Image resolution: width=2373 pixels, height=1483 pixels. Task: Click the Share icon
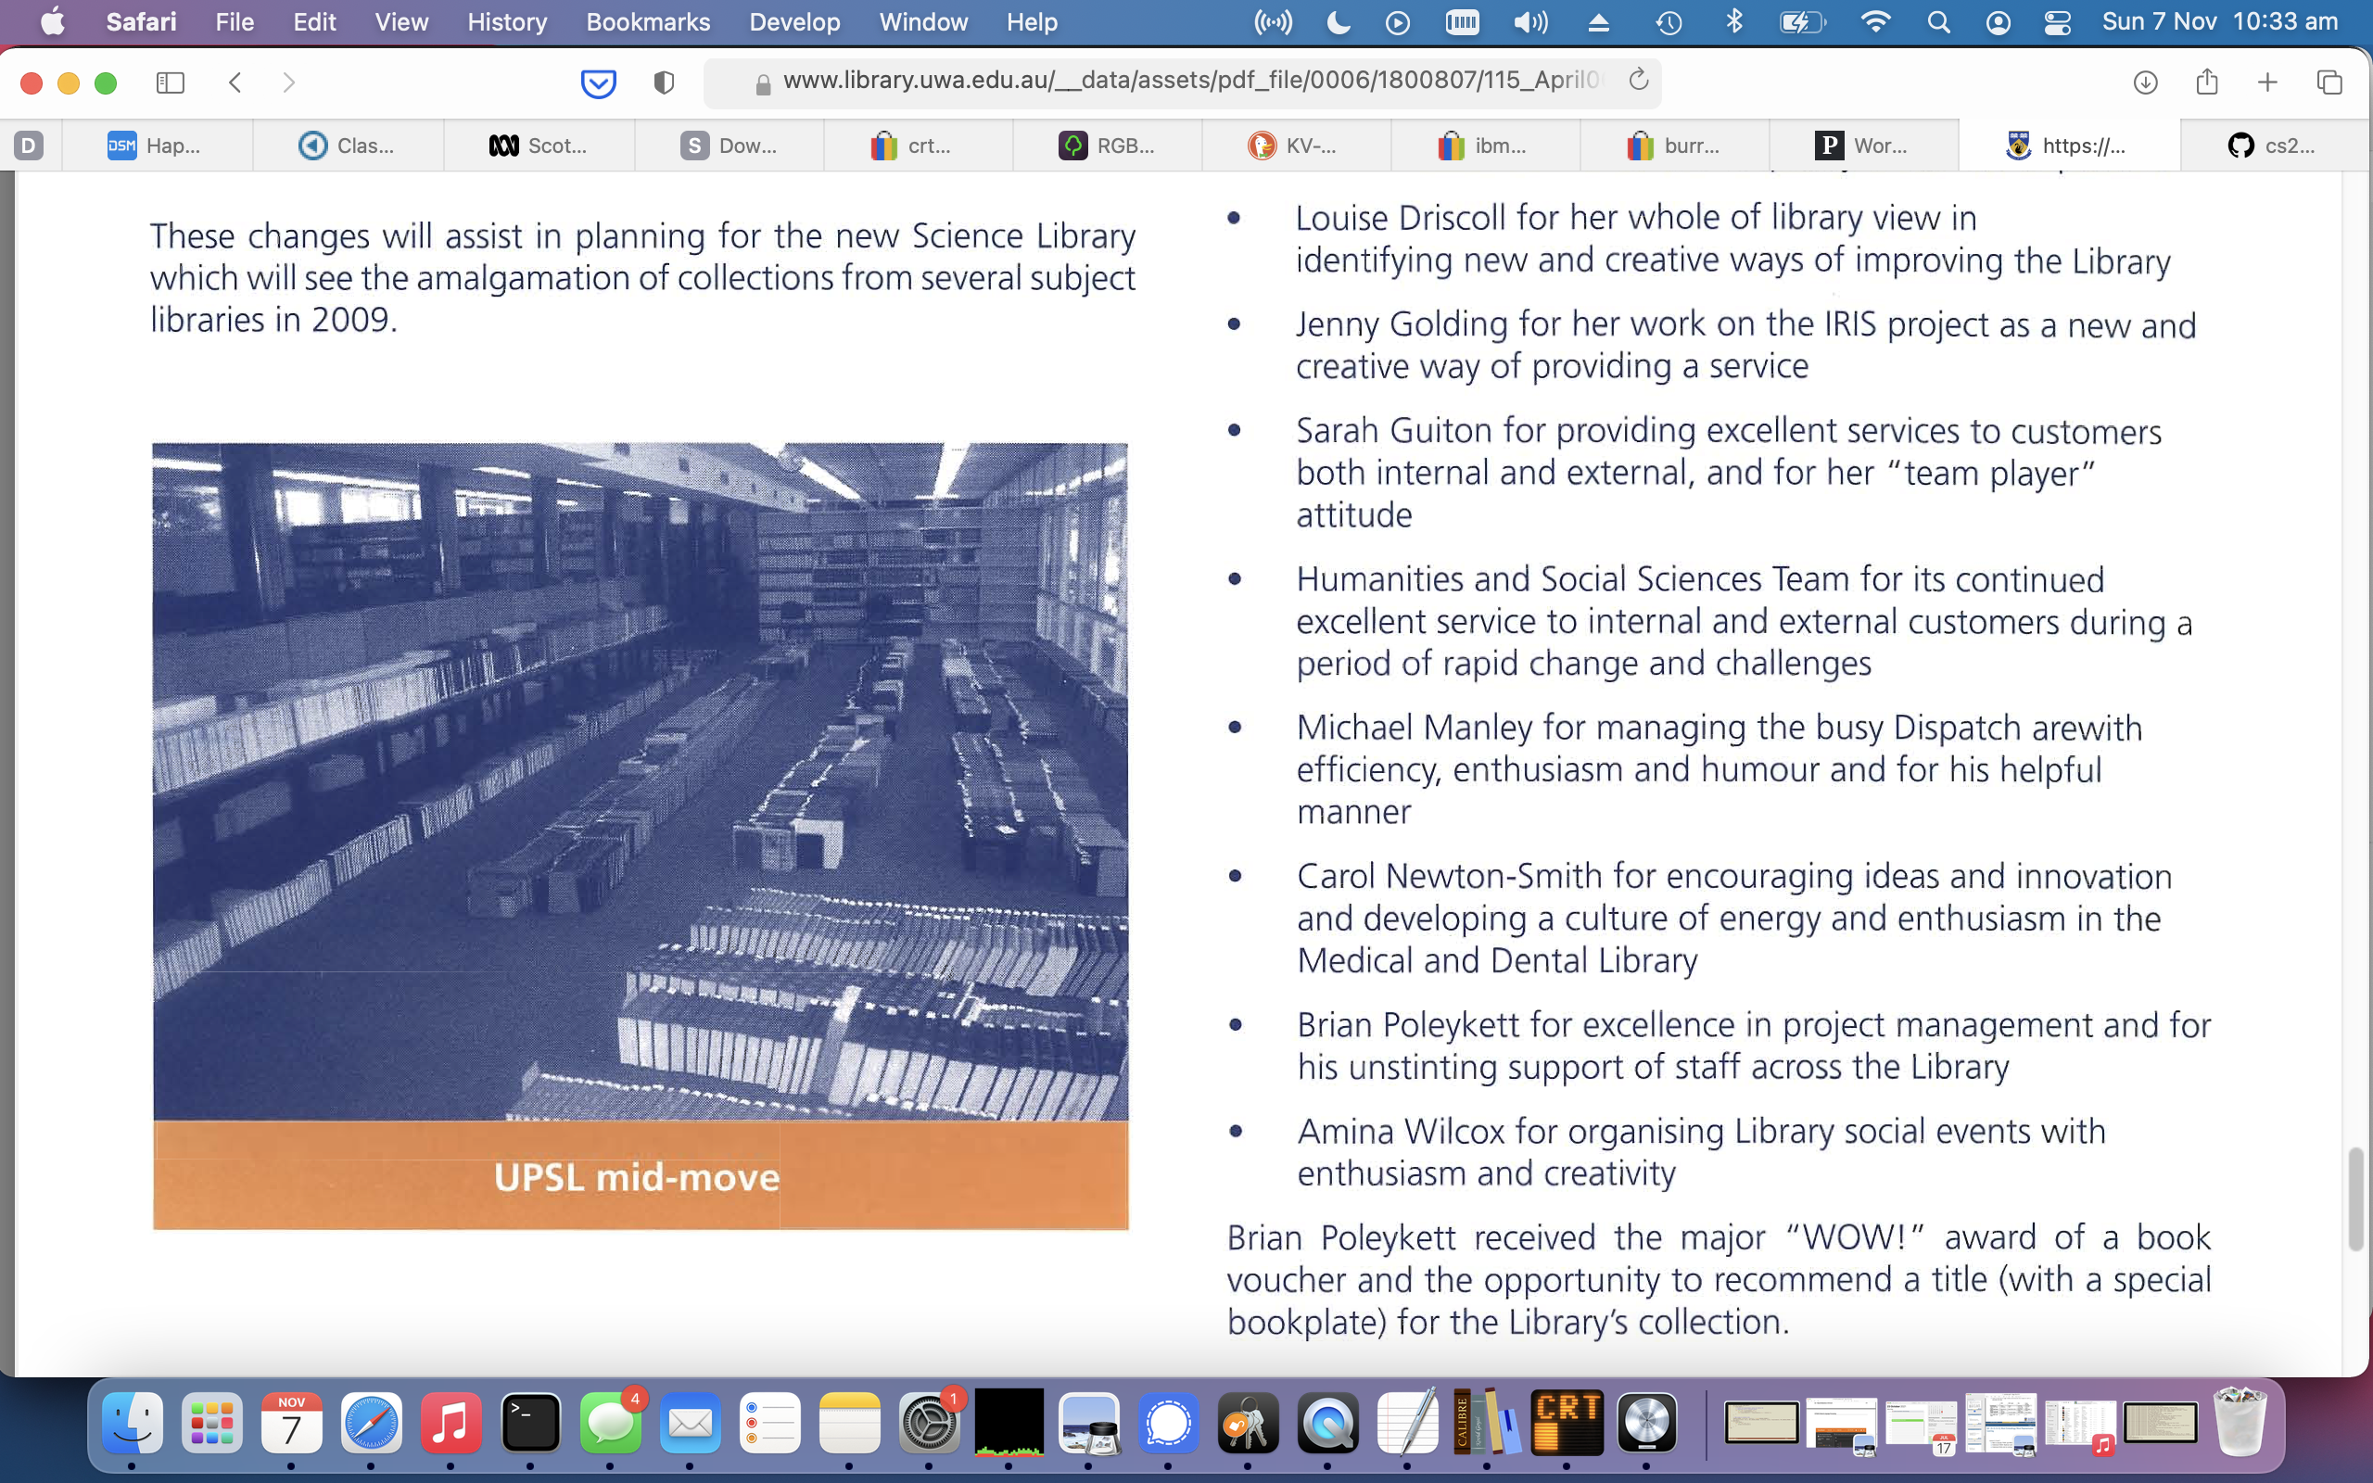click(x=2206, y=83)
